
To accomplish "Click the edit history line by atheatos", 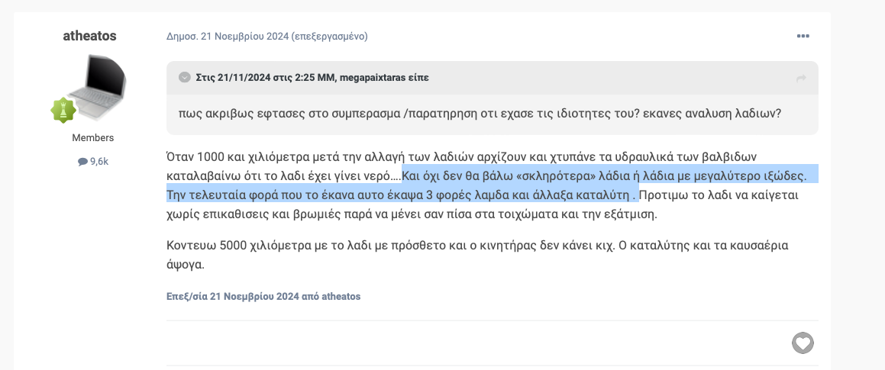I will tap(263, 296).
